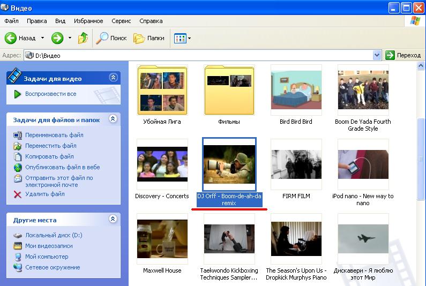
Task: Go up one folder level icon
Action: [83, 38]
